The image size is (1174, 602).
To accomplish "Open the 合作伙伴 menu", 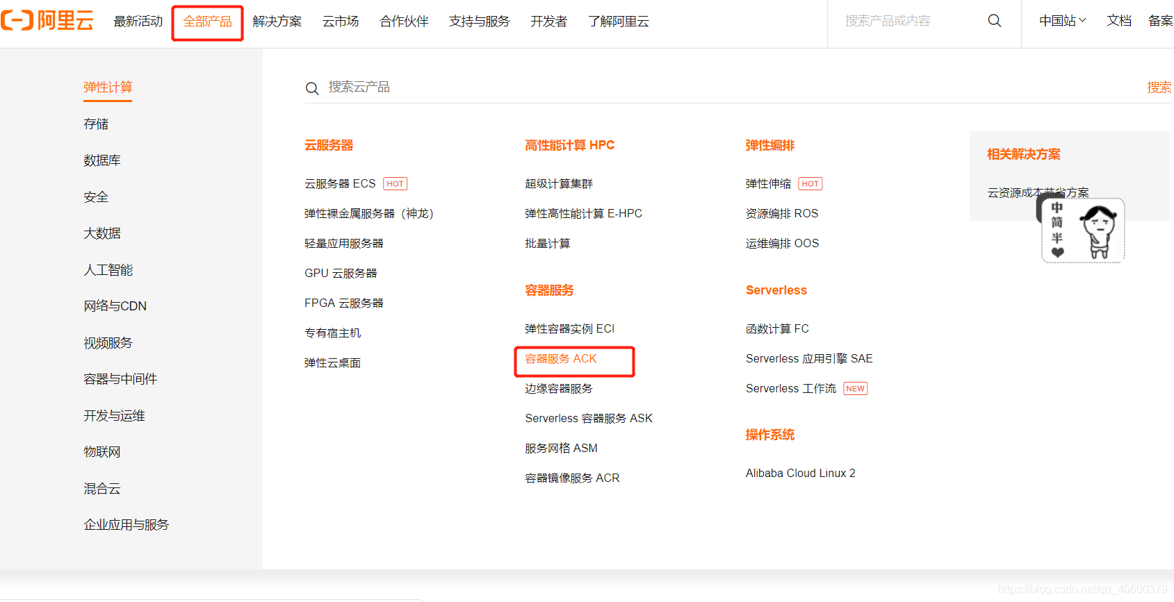I will click(404, 22).
